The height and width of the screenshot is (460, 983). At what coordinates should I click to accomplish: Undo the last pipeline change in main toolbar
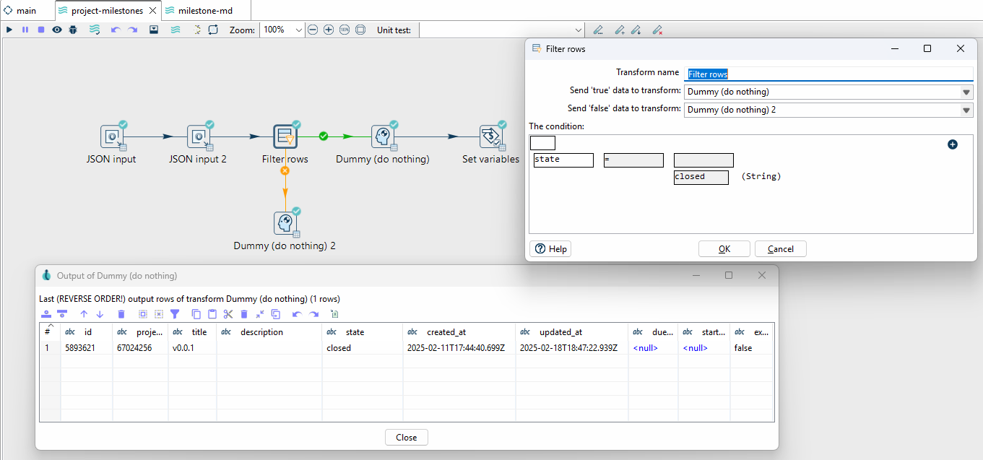(116, 30)
